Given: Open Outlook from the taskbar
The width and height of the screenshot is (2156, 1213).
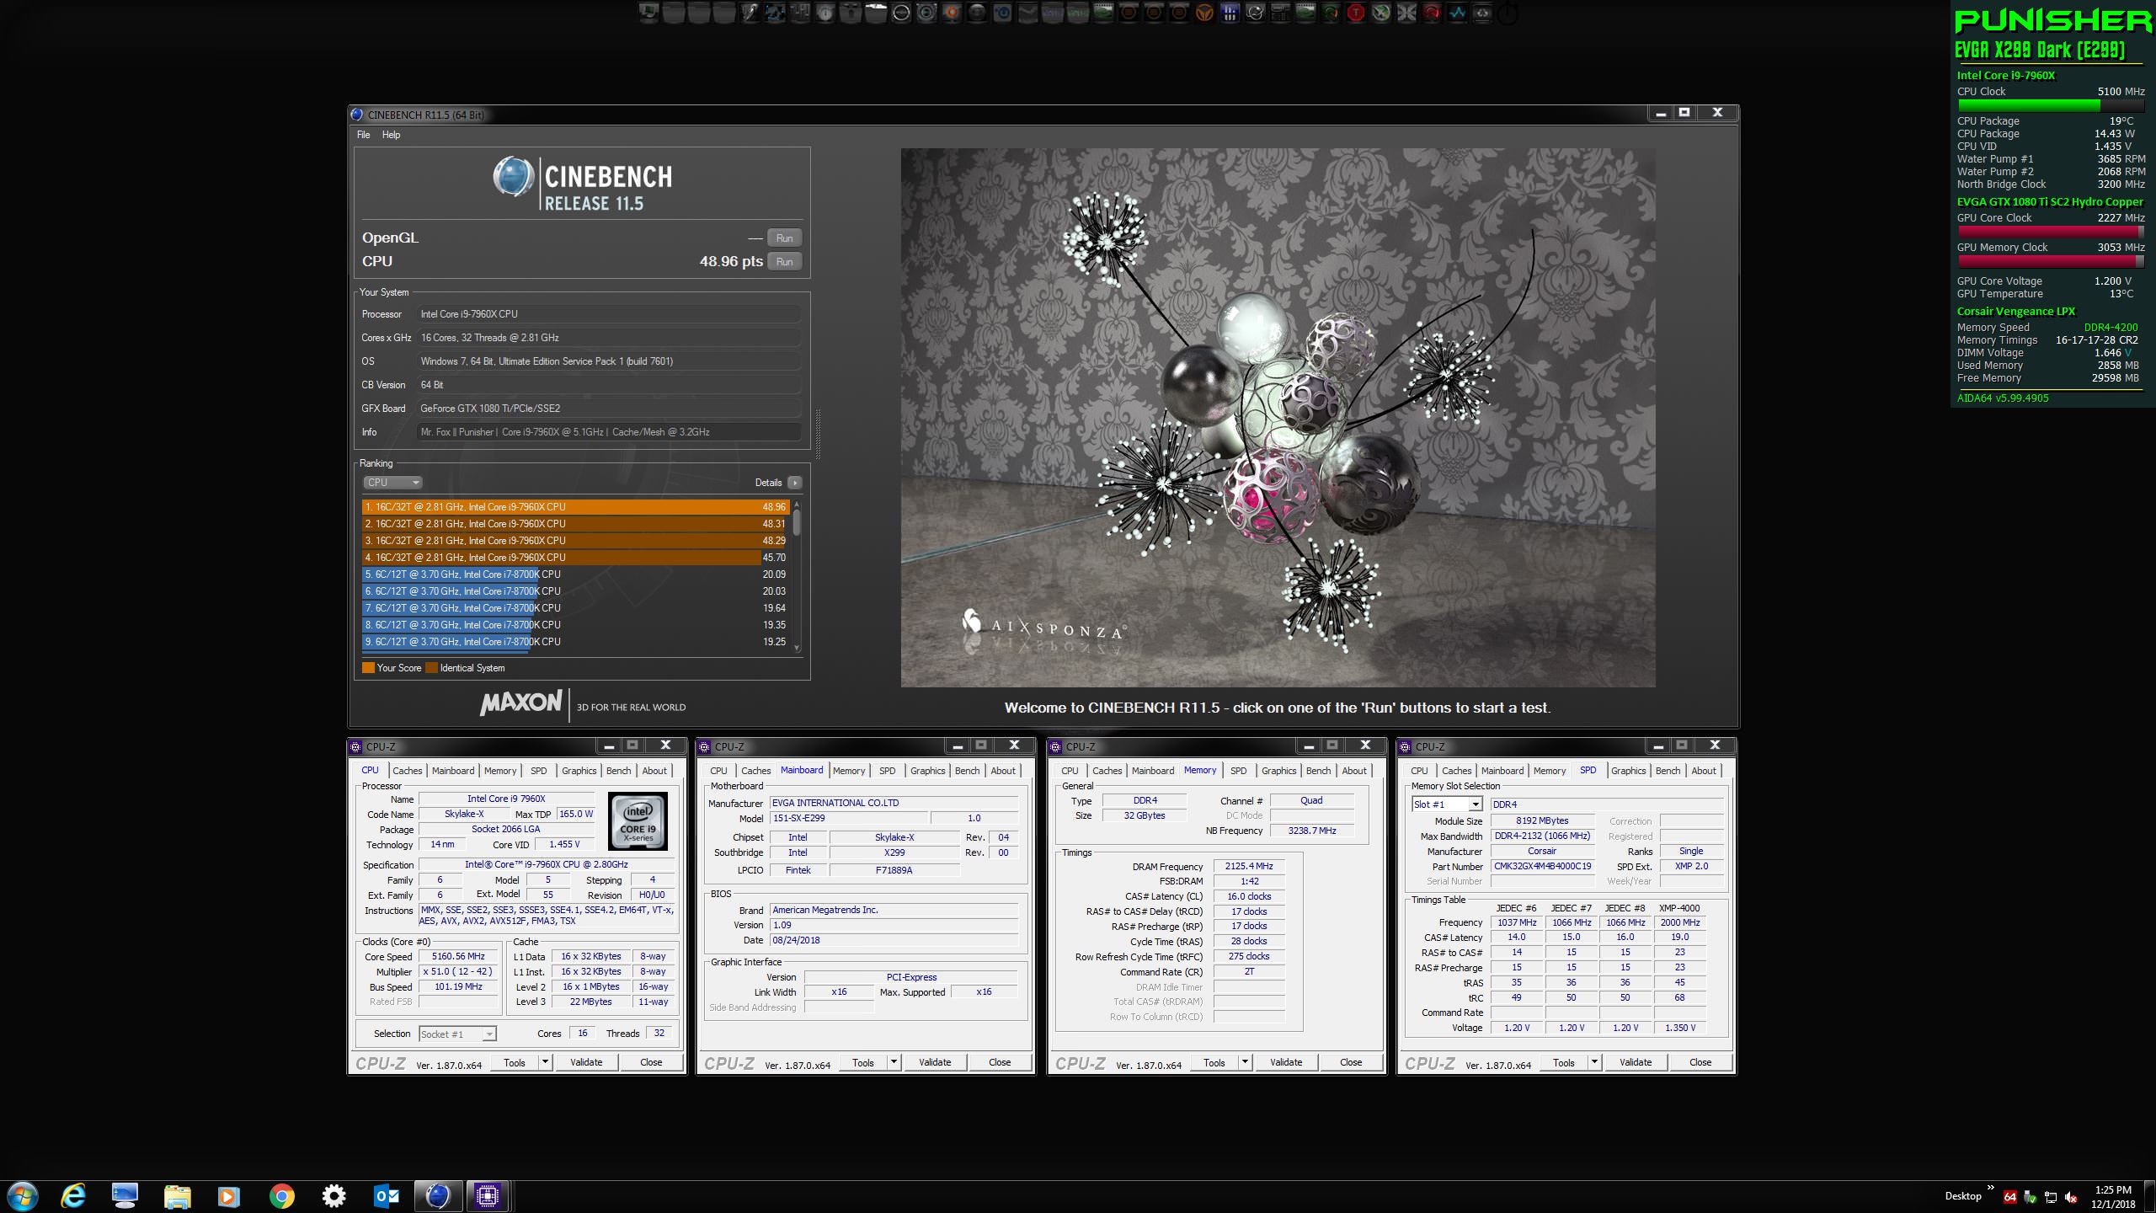Looking at the screenshot, I should tap(387, 1195).
